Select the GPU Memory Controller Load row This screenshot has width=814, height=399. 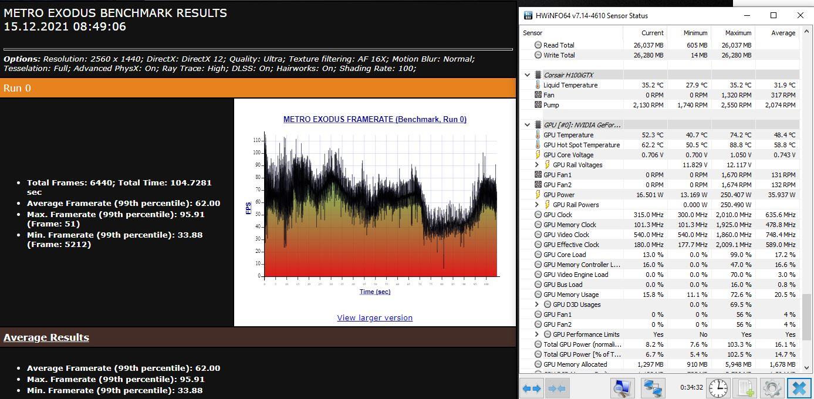click(x=660, y=265)
